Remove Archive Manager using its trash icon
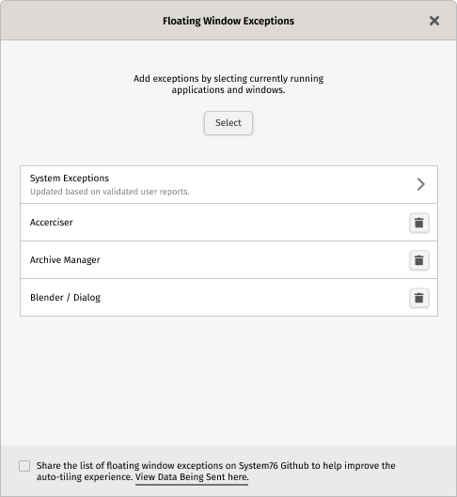The image size is (457, 497). [419, 260]
